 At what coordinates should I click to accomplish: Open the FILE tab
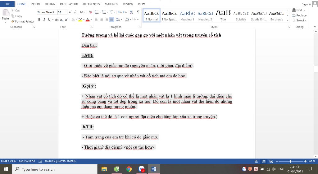pyautogui.click(x=7, y=4)
